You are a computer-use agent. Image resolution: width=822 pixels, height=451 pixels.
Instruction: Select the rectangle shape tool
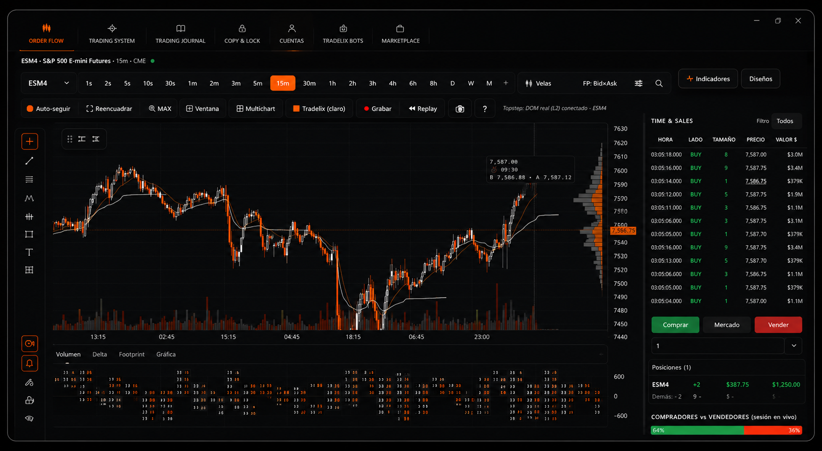pyautogui.click(x=29, y=234)
